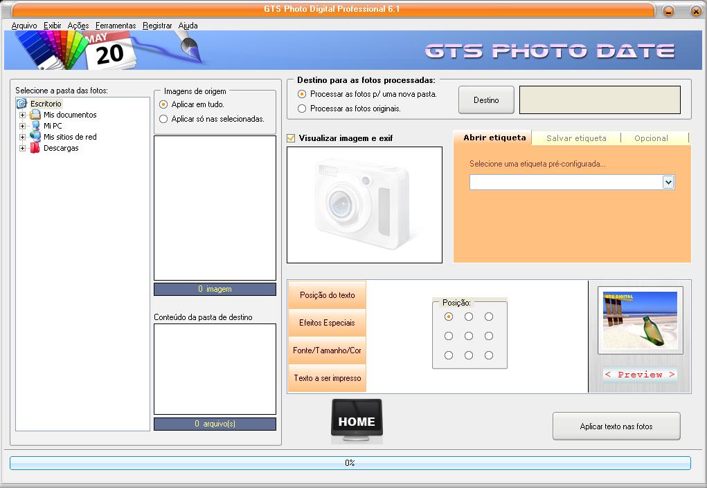Click the Mis documentos folder icon
This screenshot has height=488, width=707.
[35, 115]
